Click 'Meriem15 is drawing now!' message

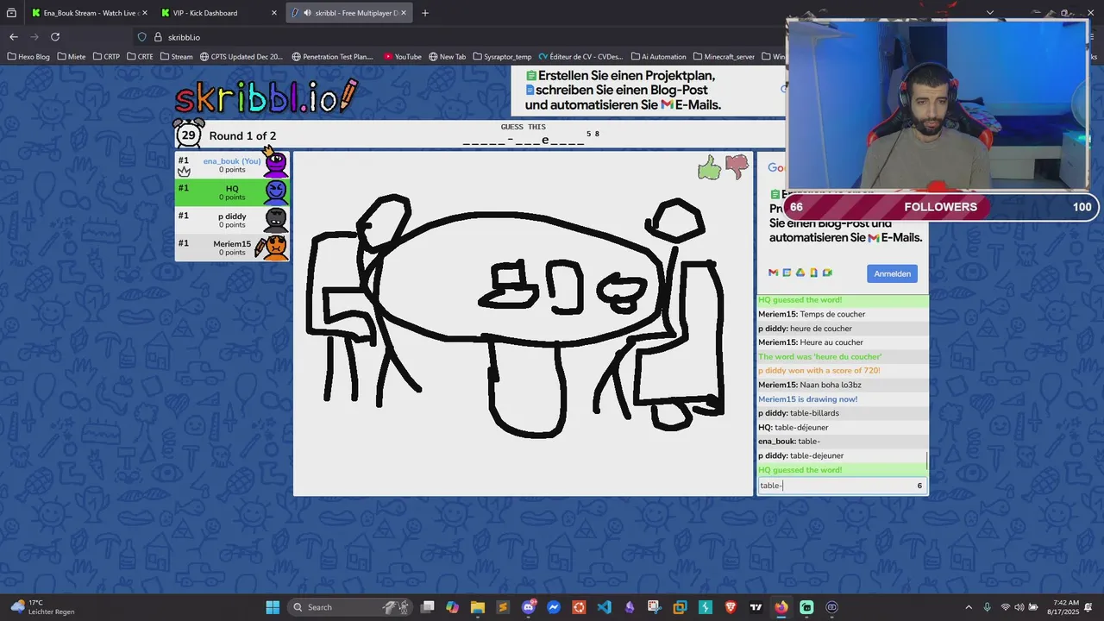click(x=807, y=399)
